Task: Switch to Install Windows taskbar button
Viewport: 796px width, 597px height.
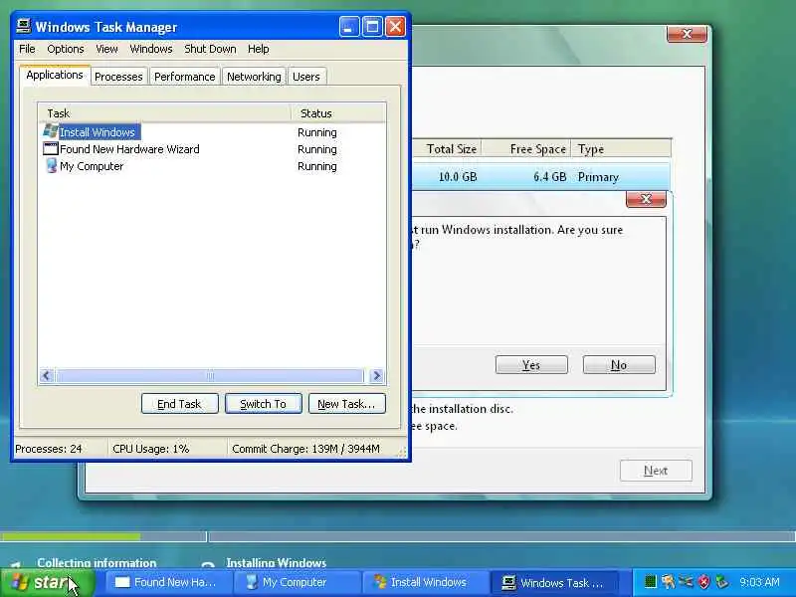Action: pos(425,582)
